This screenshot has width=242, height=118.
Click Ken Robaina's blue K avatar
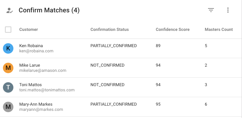click(x=8, y=48)
